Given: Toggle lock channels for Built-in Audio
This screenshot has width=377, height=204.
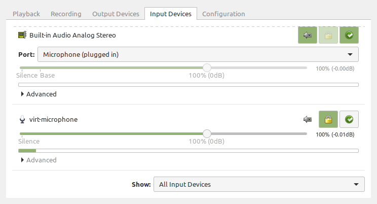Looking at the screenshot, I should pyautogui.click(x=328, y=36).
